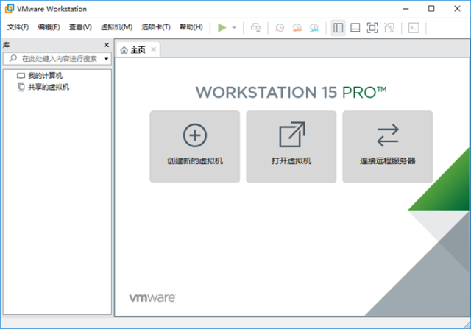
Task: Open the 查看(V) menu
Action: coord(80,27)
